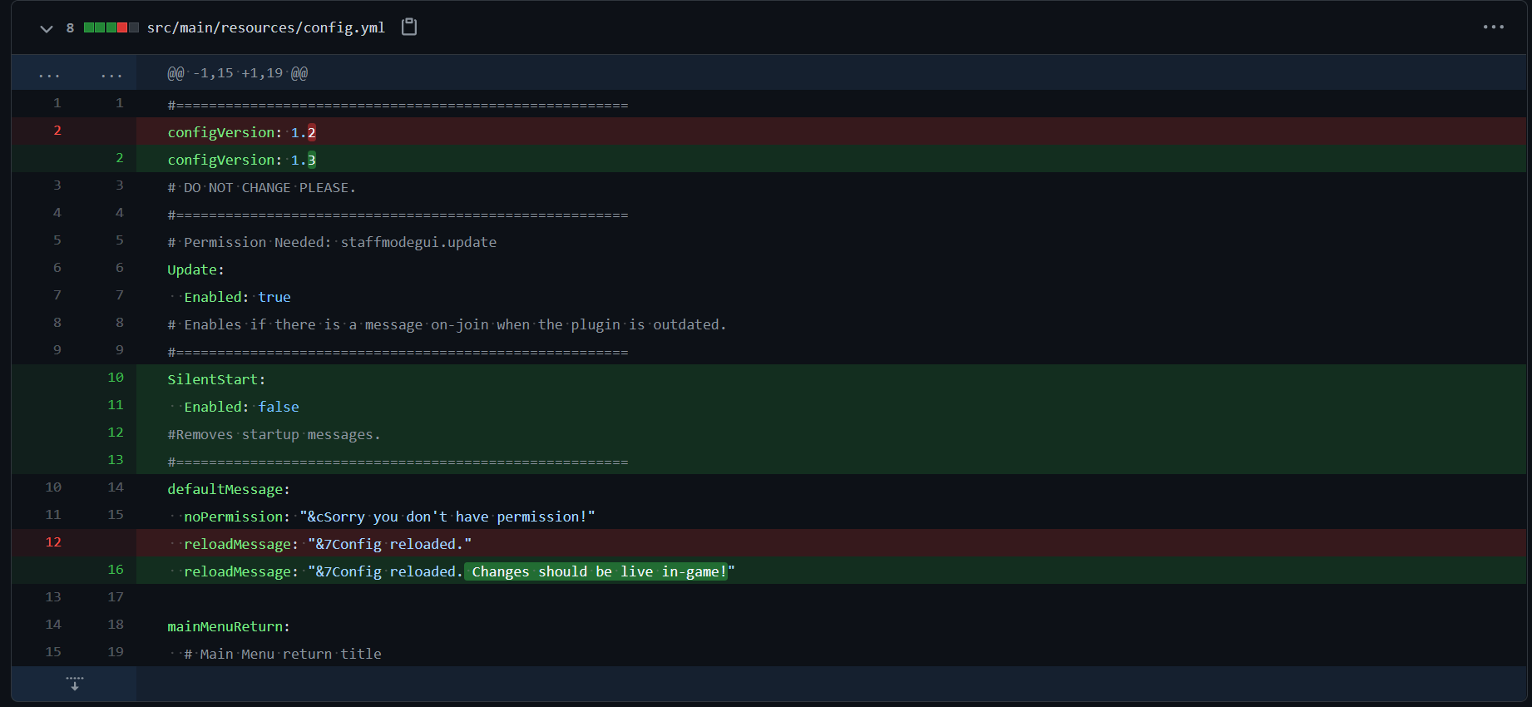Screen dimensions: 1532x707
Task: Click the added configVersion: 1.3 line
Action: [241, 160]
